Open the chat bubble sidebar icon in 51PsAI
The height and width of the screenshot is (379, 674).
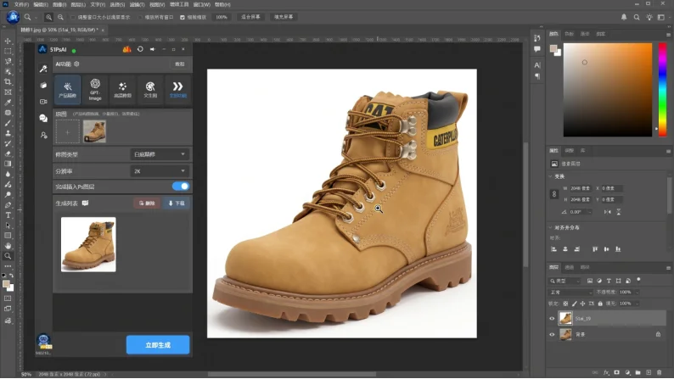(43, 118)
